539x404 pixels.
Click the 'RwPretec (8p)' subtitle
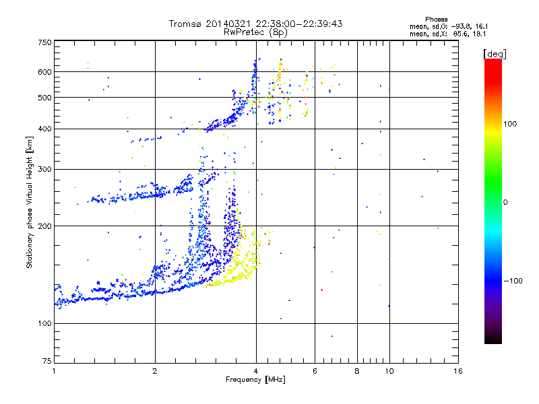click(x=255, y=32)
